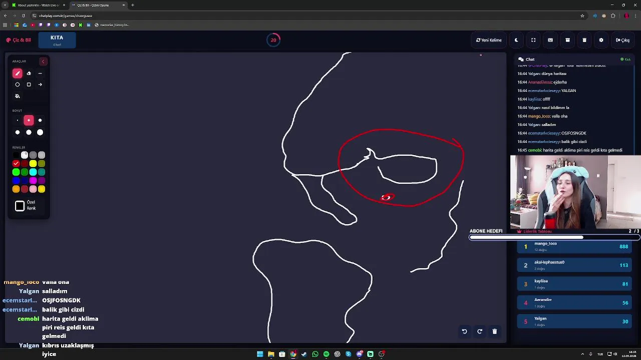Click the browser address bar

(305, 15)
